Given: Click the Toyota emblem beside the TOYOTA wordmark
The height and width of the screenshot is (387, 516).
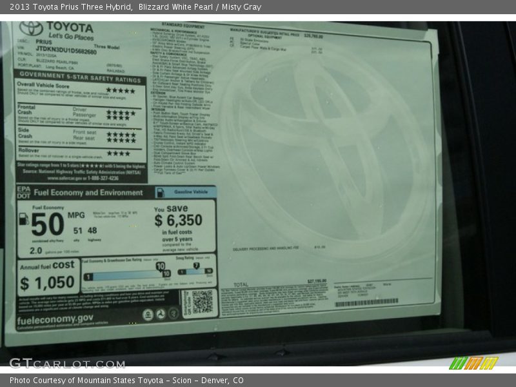Looking at the screenshot, I should 31,28.
